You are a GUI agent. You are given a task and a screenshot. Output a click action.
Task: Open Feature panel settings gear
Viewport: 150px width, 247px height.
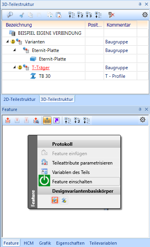143,120
